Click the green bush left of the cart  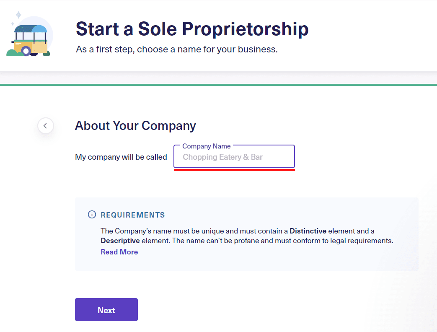tap(14, 53)
